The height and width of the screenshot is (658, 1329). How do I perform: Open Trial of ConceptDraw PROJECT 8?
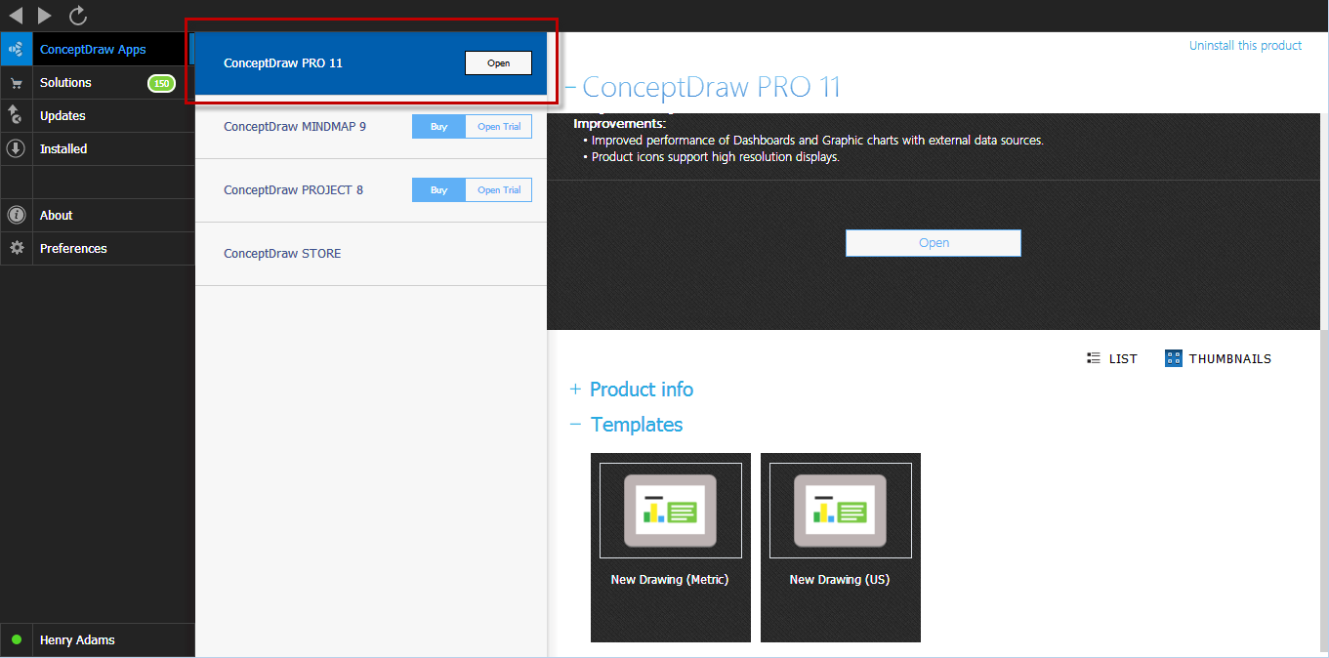click(x=499, y=189)
